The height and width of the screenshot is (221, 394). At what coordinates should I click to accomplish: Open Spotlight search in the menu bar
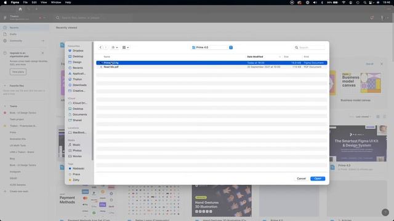click(365, 2)
